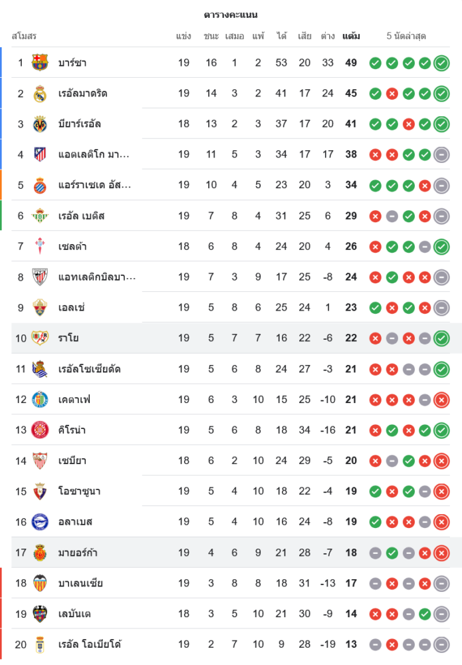Click Atletico Madrid's latest draw result icon
462x665 pixels.
coord(441,155)
